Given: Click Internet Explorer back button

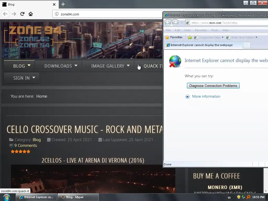Looking at the screenshot, I should point(168,23).
